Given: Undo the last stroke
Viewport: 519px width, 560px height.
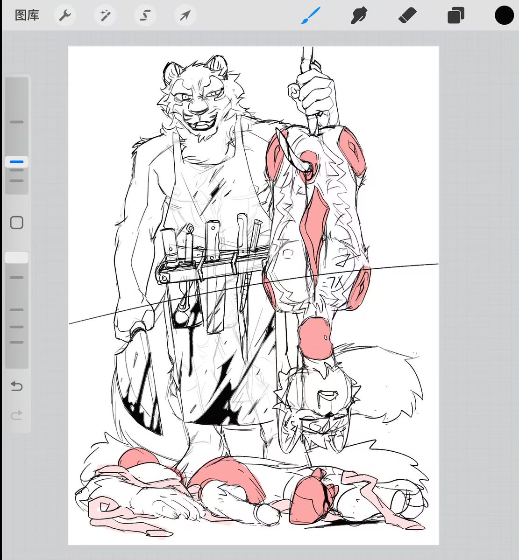Looking at the screenshot, I should click(17, 386).
